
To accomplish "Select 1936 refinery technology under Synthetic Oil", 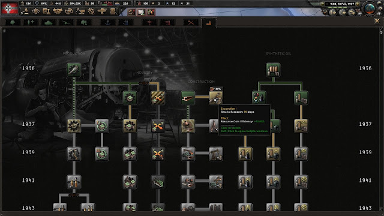I will pyautogui.click(x=301, y=98).
